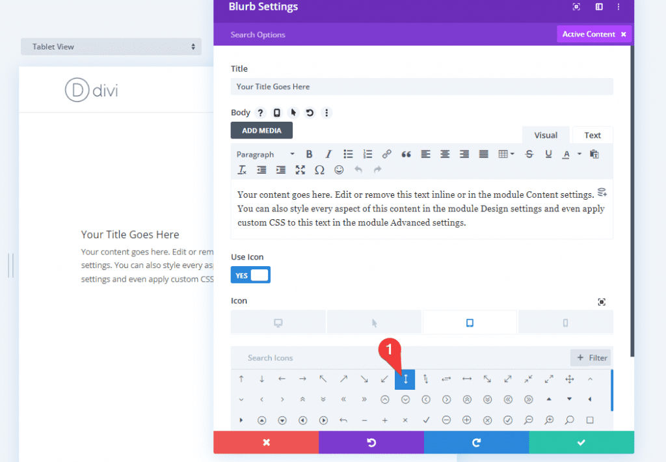Insert special character omega icon
This screenshot has width=666, height=462.
(x=319, y=170)
